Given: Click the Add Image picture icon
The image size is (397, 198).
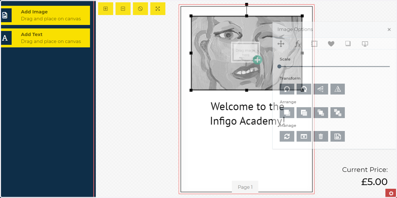Looking at the screenshot, I should pyautogui.click(x=5, y=15).
